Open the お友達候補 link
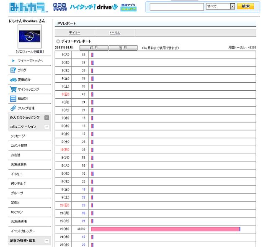This screenshot has height=247, width=268. [x=18, y=222]
